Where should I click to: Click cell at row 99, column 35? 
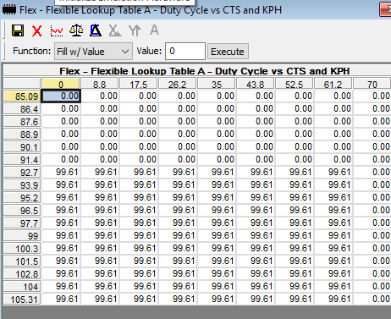[217, 235]
